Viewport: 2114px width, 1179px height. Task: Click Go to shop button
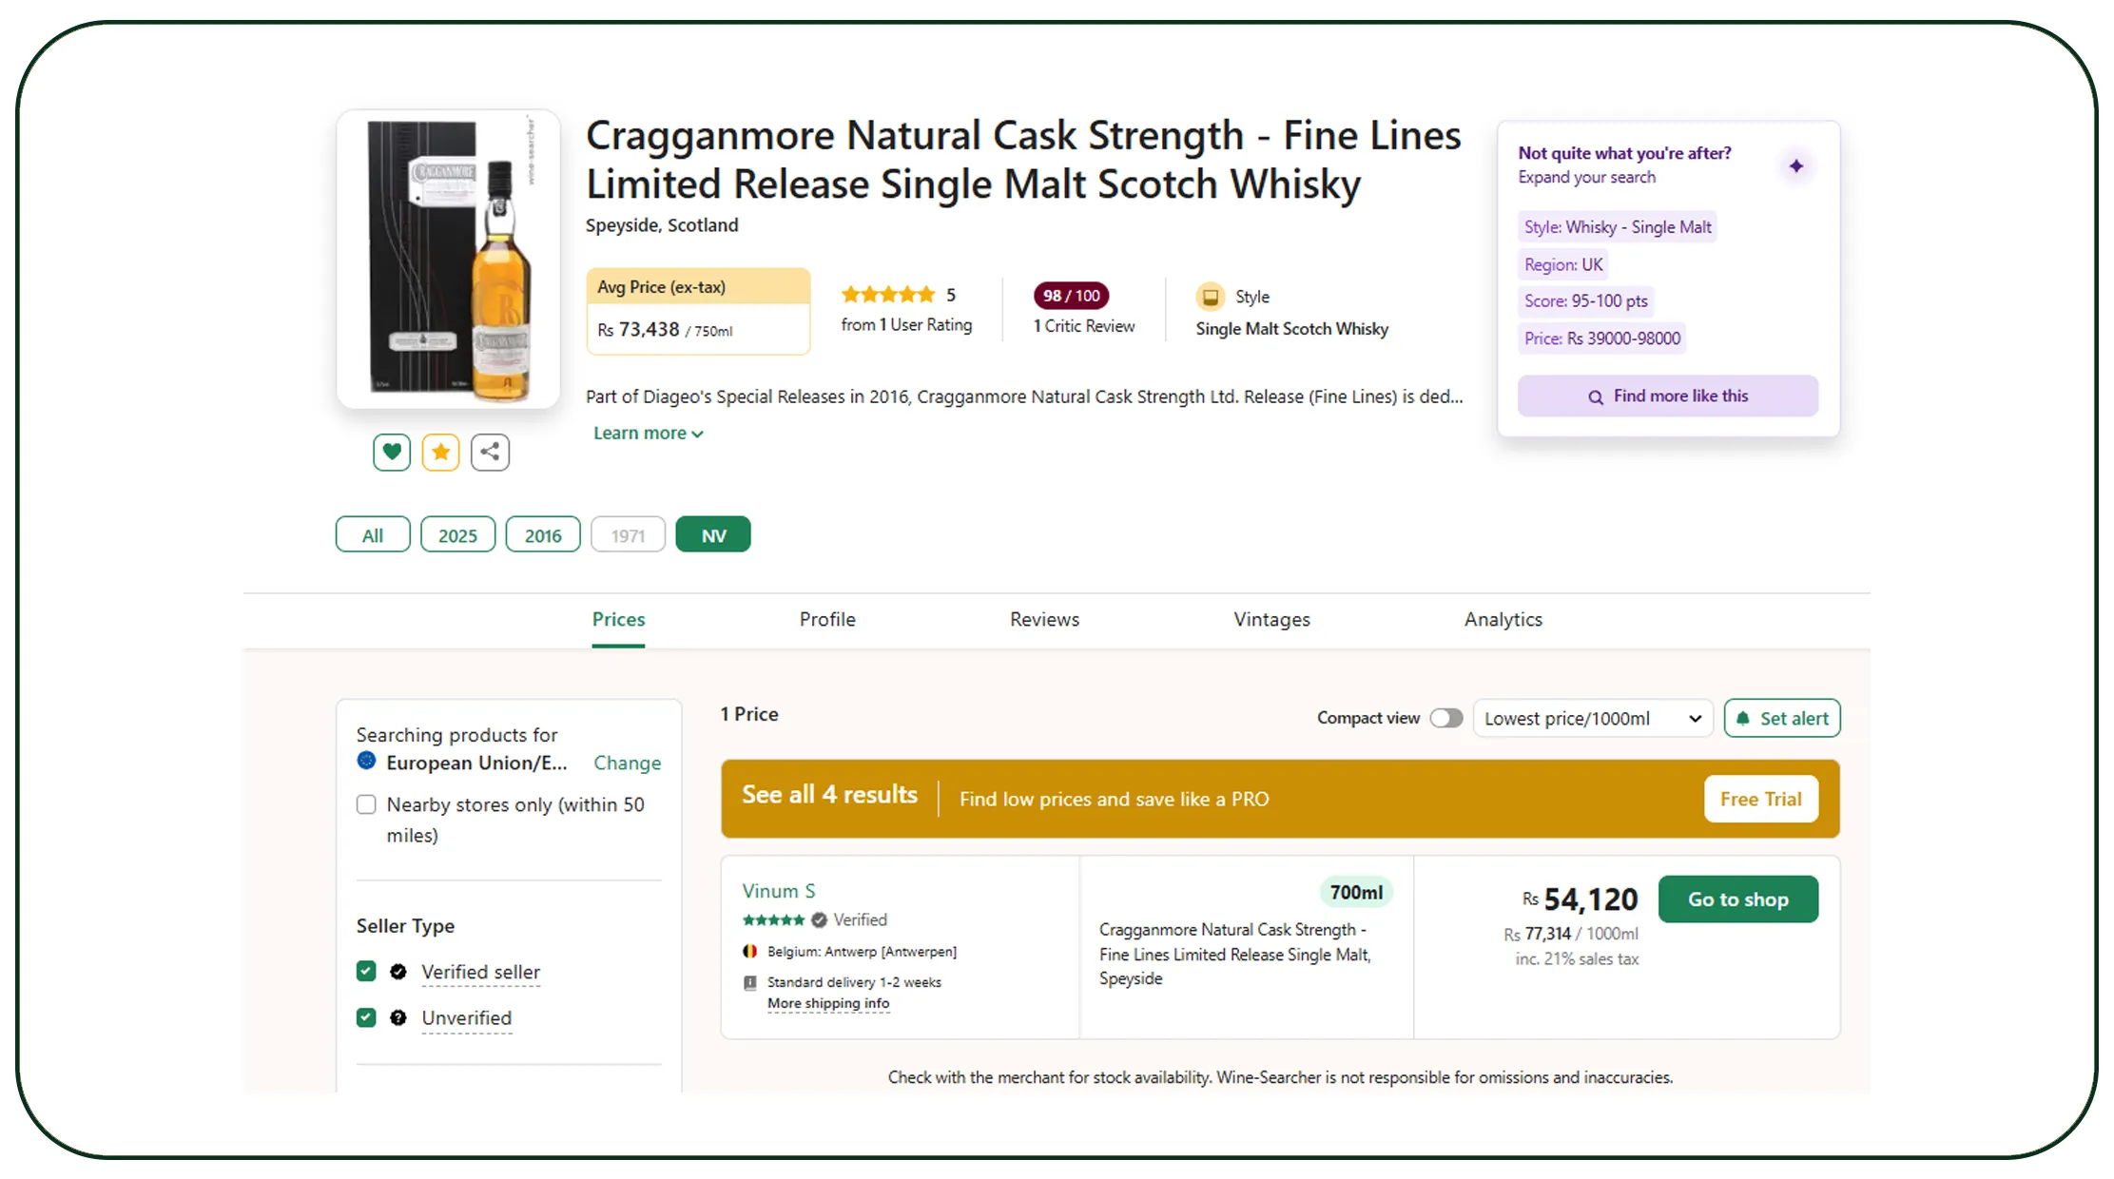pos(1737,899)
